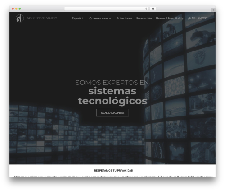Open the Soluciones navigation menu item
The width and height of the screenshot is (225, 191).
coord(125,18)
